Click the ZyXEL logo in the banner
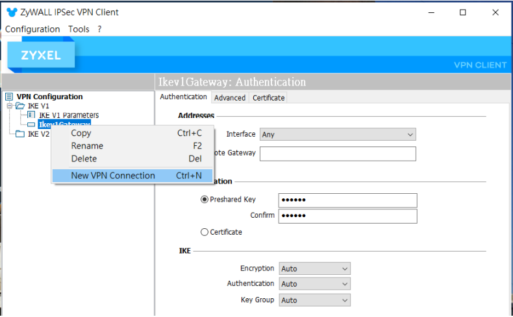This screenshot has height=317, width=513. coord(40,56)
